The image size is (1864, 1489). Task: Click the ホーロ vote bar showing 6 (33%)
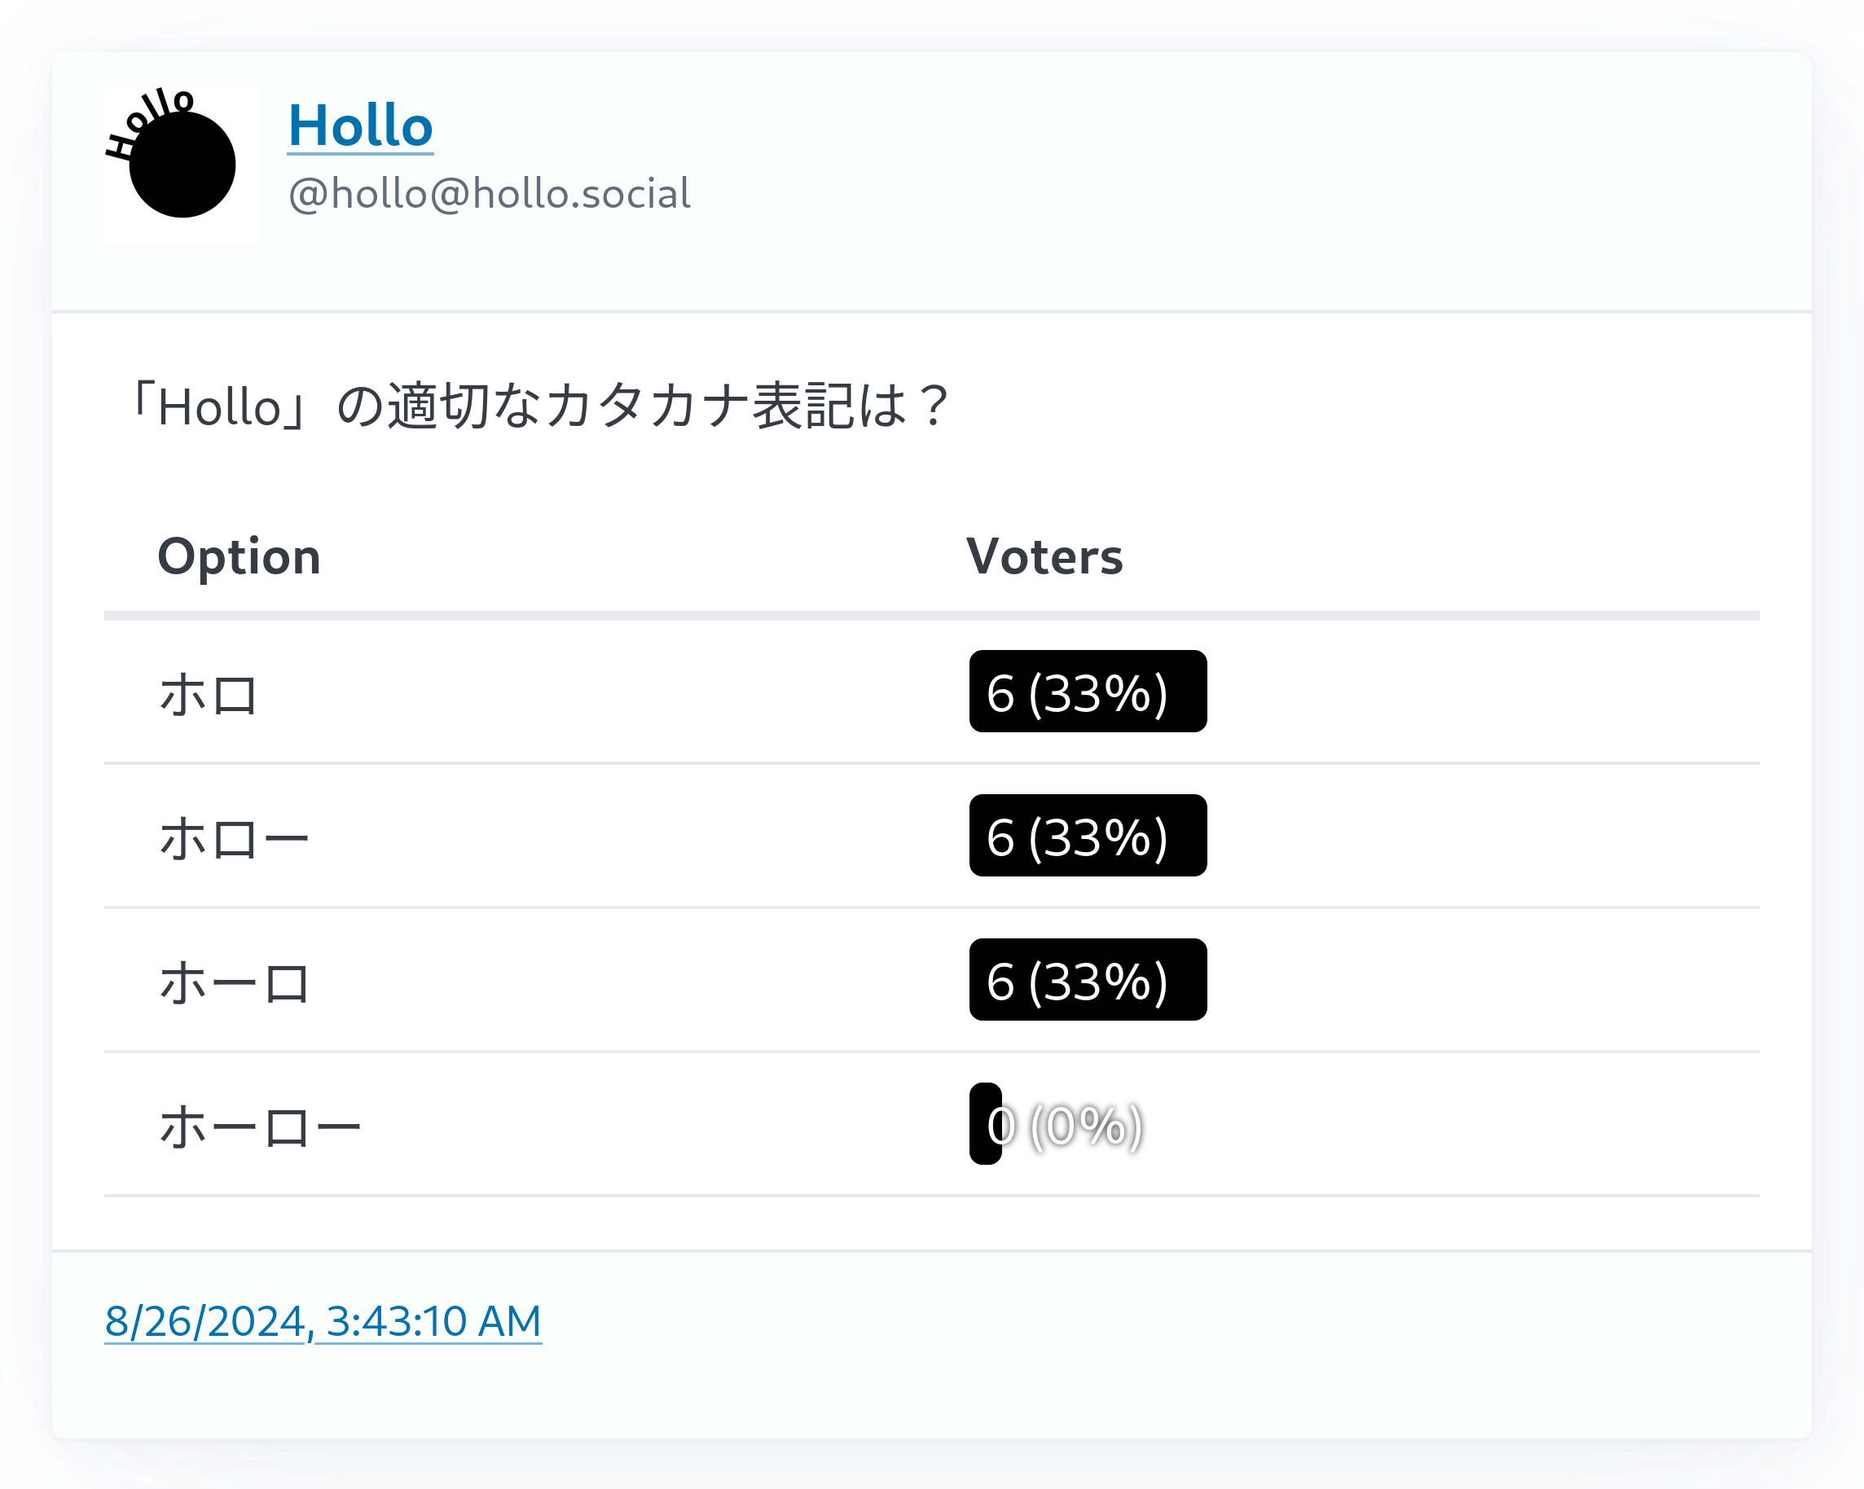tap(1088, 980)
